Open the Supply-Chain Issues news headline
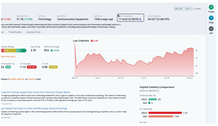 pyautogui.click(x=35, y=92)
